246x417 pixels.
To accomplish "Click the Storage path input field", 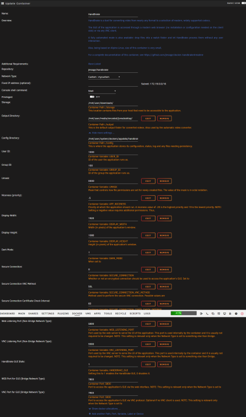I will (113, 103).
